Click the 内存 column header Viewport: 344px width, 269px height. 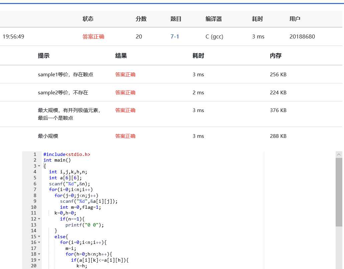[x=276, y=56]
